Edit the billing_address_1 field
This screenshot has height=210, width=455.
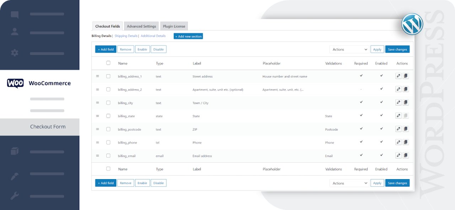point(398,76)
